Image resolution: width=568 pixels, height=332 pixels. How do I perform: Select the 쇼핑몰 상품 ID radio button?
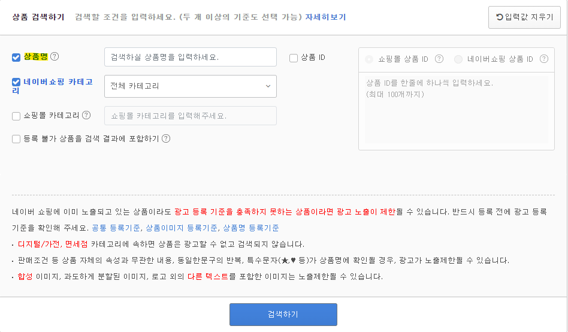click(369, 59)
